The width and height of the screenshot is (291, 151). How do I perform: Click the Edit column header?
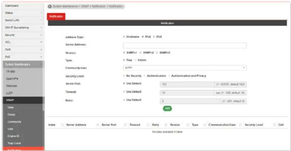[281, 125]
